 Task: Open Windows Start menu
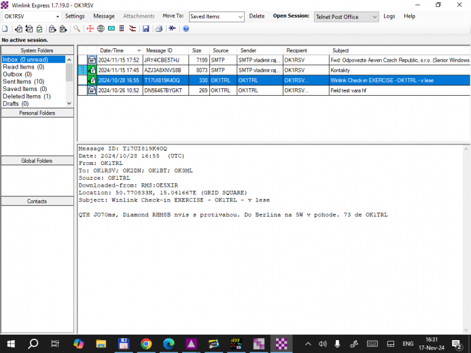pyautogui.click(x=11, y=343)
